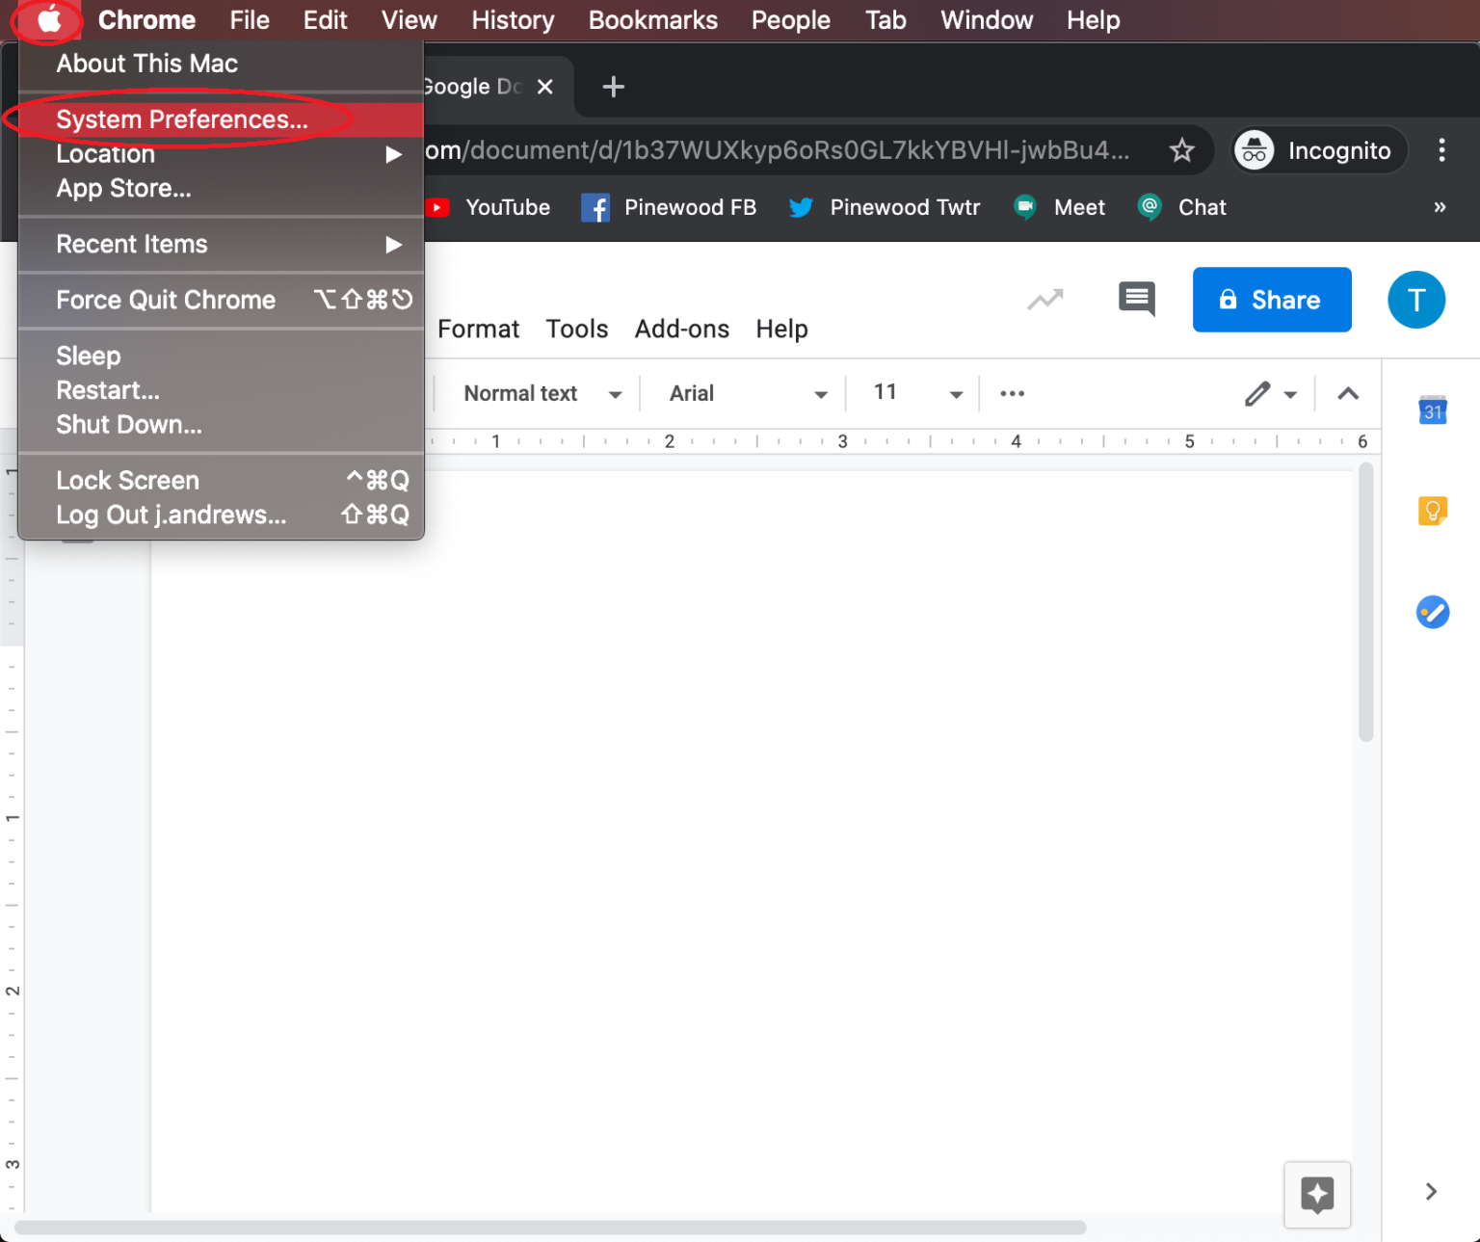The width and height of the screenshot is (1480, 1242).
Task: Collapse the Docs menu toolbar
Action: [x=1347, y=393]
